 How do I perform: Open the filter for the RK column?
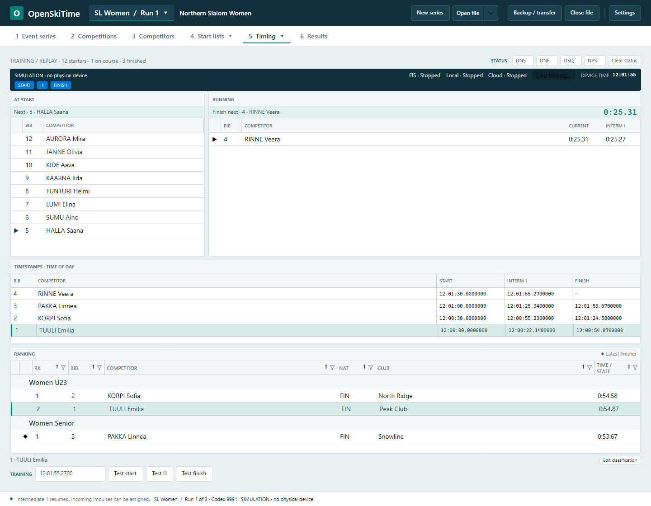point(63,368)
